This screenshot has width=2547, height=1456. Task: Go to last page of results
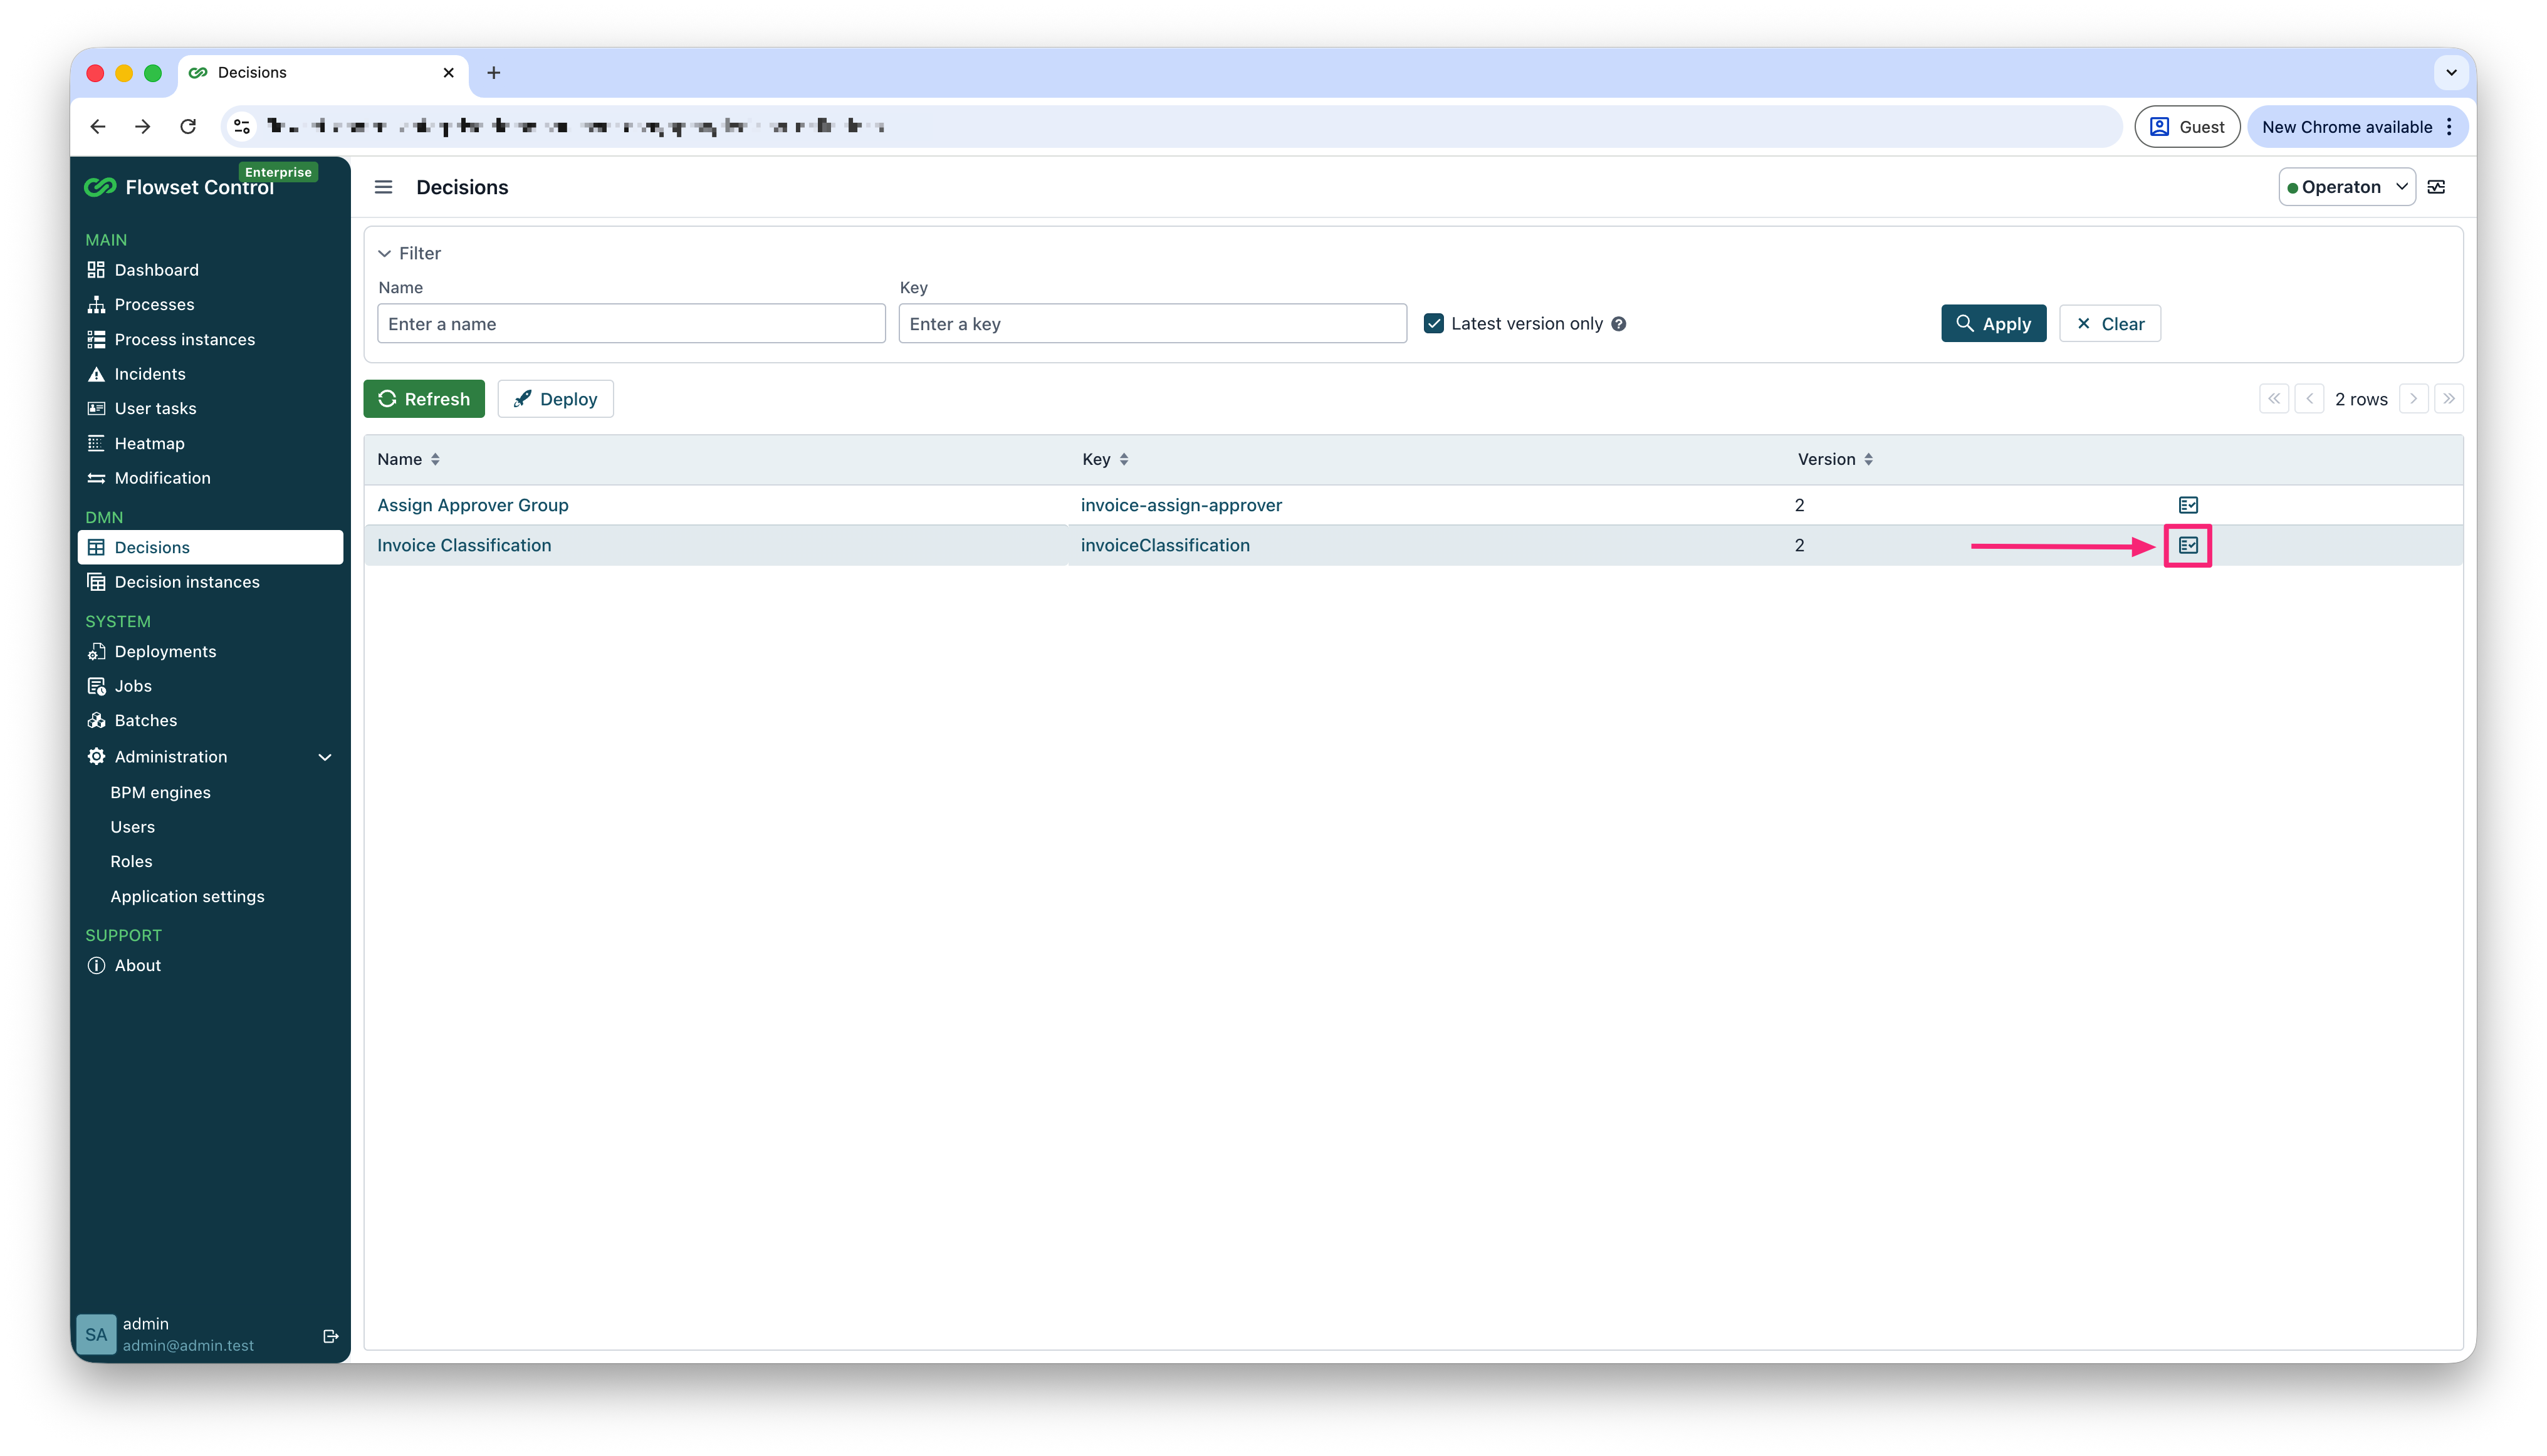[x=2448, y=399]
